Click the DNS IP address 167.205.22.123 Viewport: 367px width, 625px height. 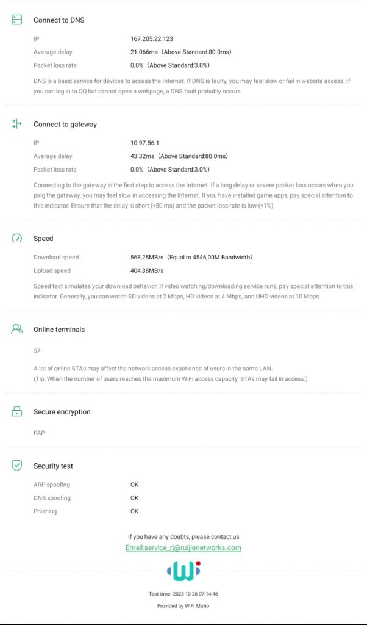coord(152,39)
